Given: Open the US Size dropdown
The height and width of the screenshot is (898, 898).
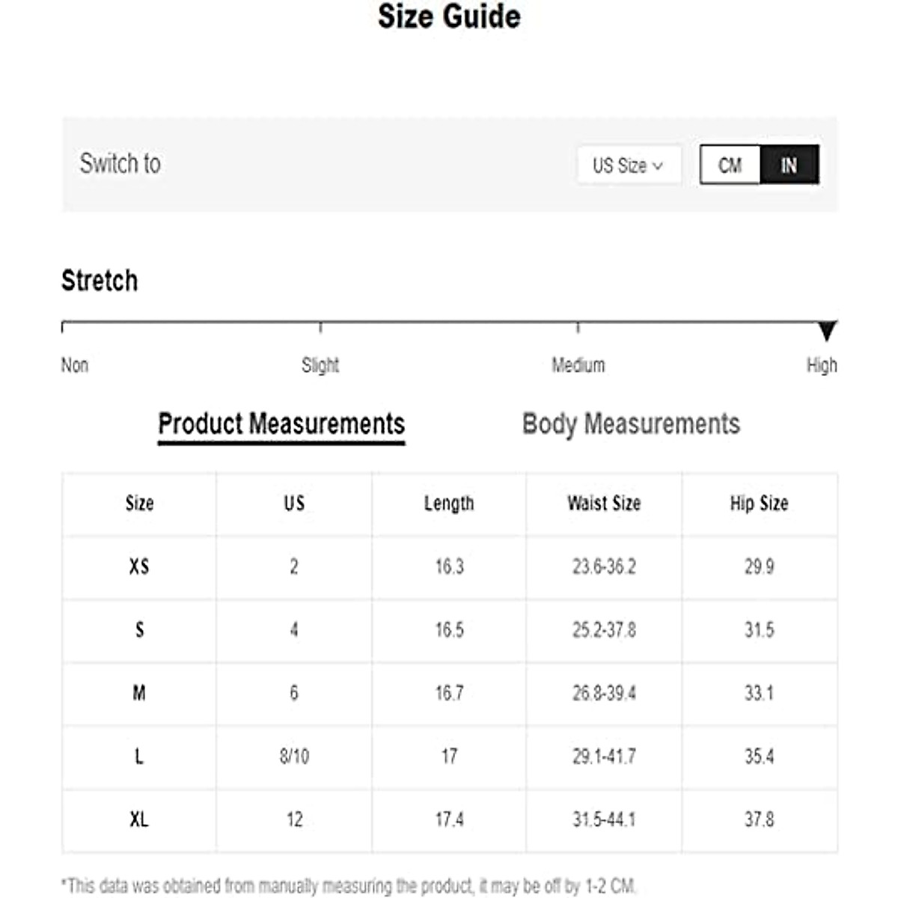Looking at the screenshot, I should tap(628, 165).
